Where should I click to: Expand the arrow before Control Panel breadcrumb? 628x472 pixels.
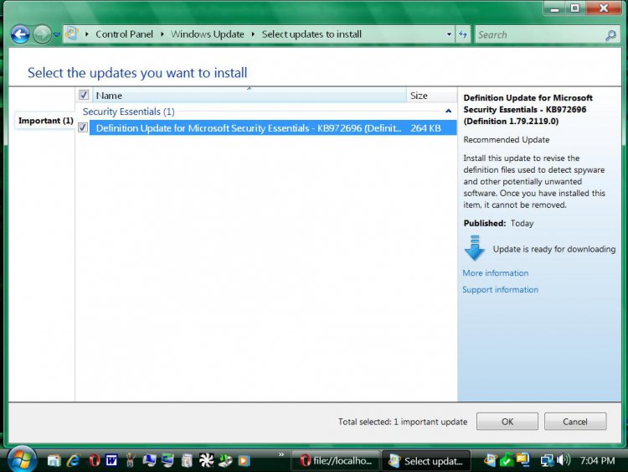coord(87,34)
